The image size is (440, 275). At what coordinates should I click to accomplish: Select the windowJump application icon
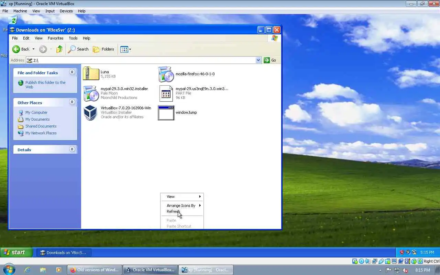pyautogui.click(x=166, y=113)
